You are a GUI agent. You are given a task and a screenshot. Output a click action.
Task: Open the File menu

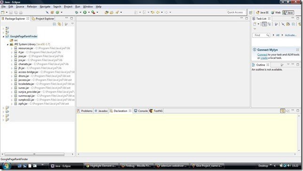pyautogui.click(x=3, y=7)
